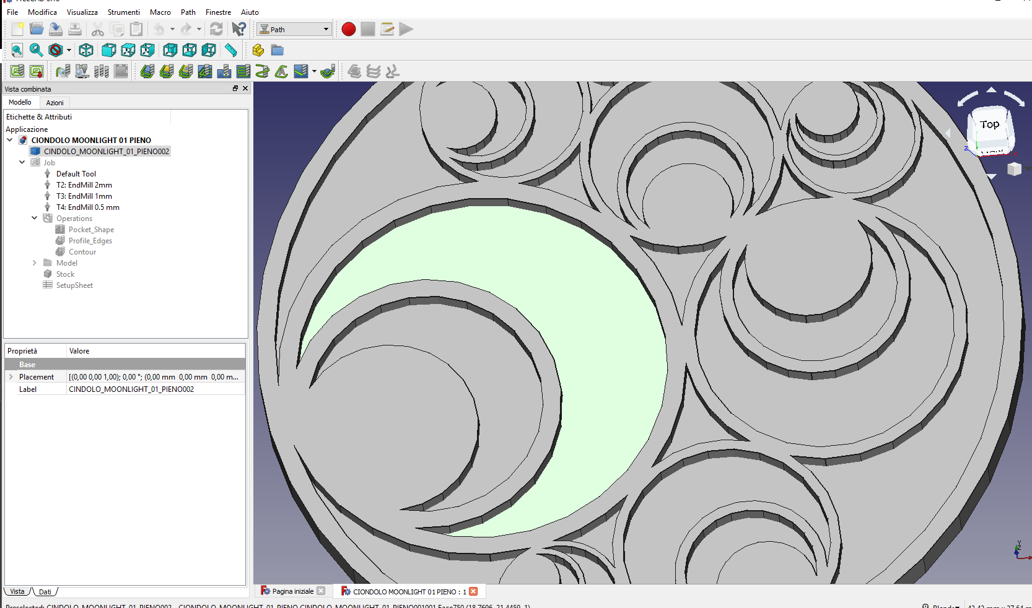The width and height of the screenshot is (1032, 608).
Task: Undock the Vista combinata panel
Action: (235, 89)
